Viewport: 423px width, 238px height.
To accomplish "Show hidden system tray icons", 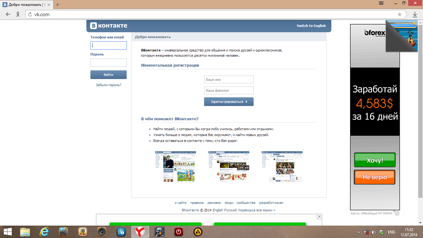I will (x=359, y=232).
